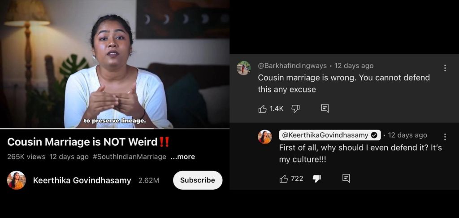This screenshot has width=459, height=218.
Task: Open Barkhafindingways profile picture
Action: (x=243, y=68)
